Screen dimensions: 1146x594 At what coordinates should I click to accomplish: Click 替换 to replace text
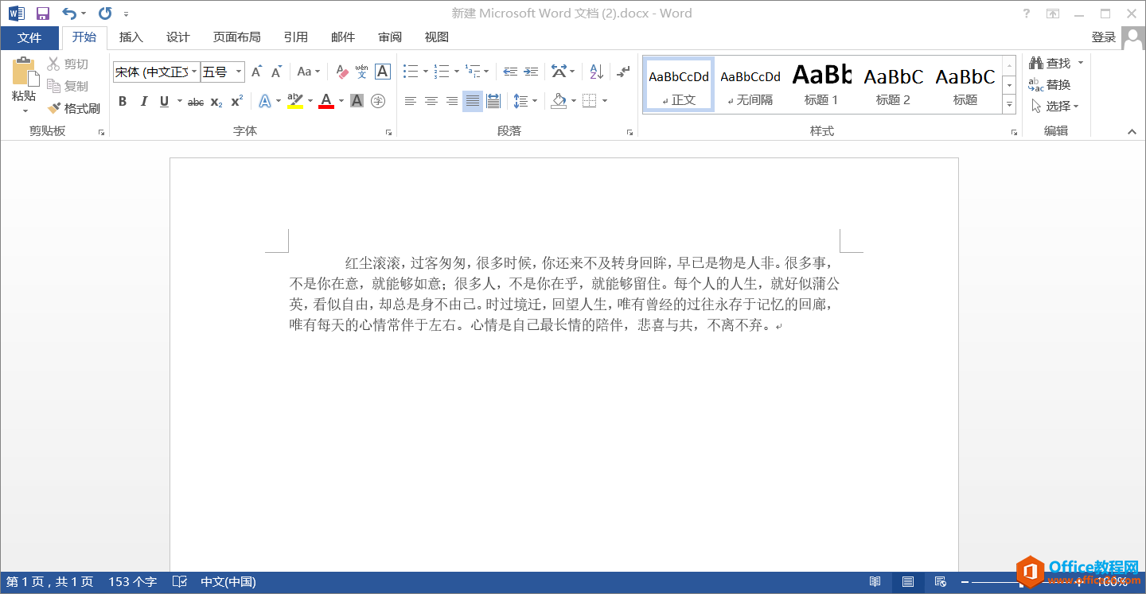(1050, 84)
